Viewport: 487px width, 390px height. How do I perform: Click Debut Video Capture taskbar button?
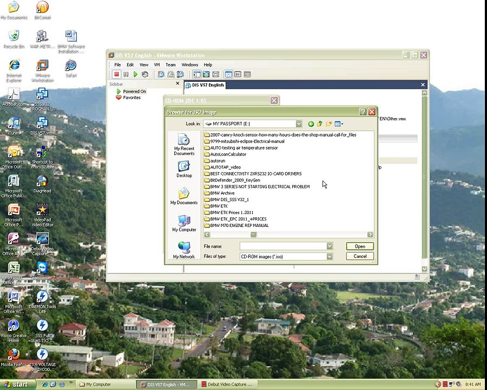point(229,385)
